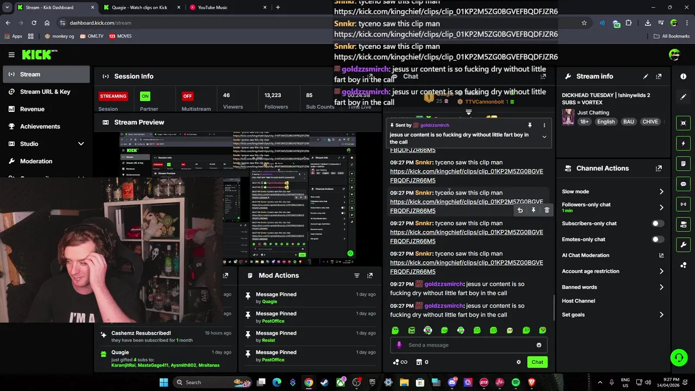The height and width of the screenshot is (391, 695).
Task: Click the green Chat send button
Action: click(537, 362)
